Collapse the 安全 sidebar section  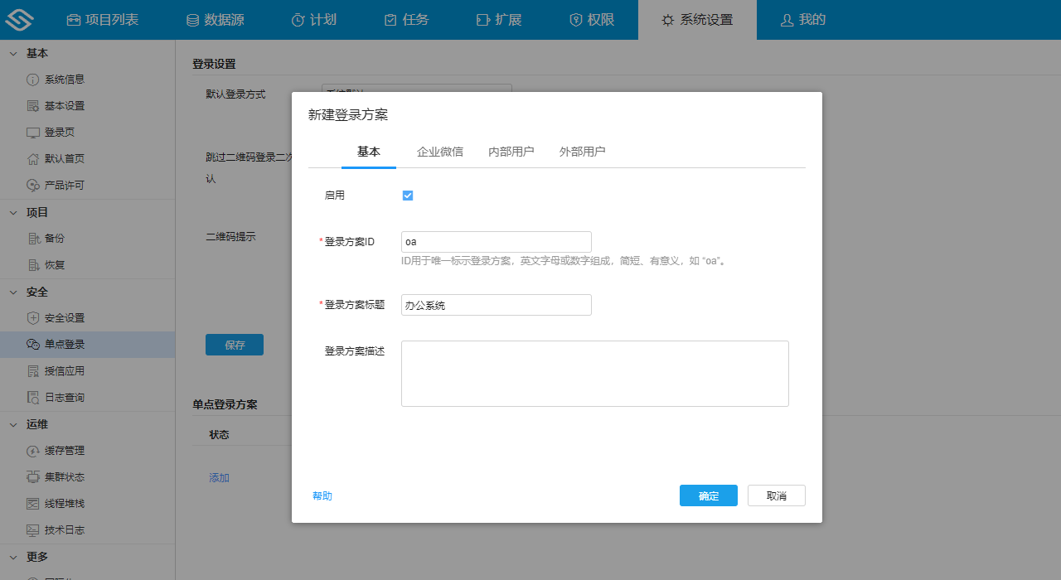click(x=12, y=292)
